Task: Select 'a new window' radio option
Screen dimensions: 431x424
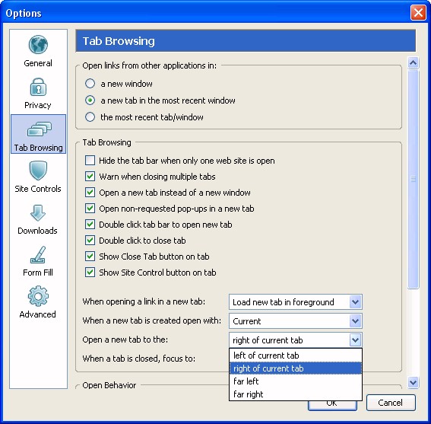Action: [90, 84]
